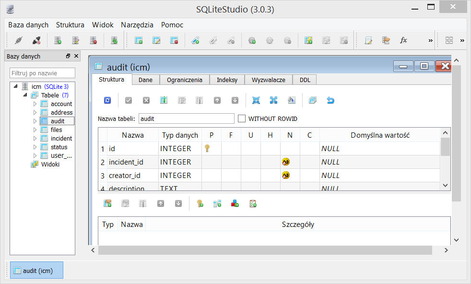
Task: Expand the incident table node
Action: (x=35, y=139)
